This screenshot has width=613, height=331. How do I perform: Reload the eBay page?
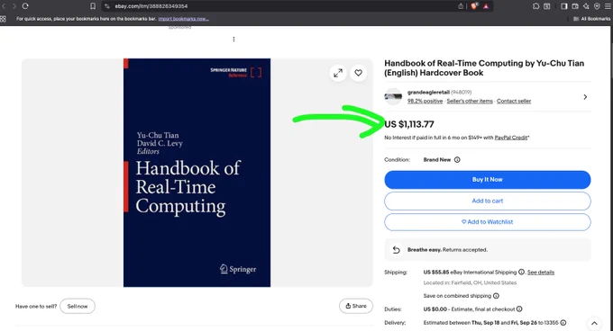coord(25,6)
